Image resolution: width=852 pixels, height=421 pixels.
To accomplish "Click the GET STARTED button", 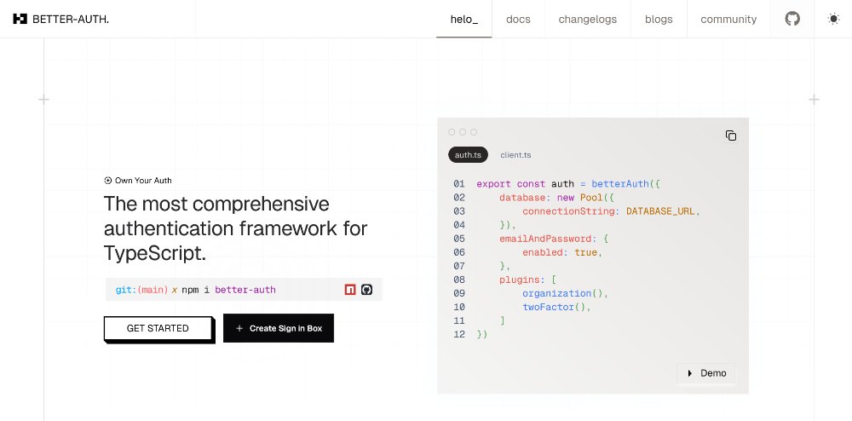I will (x=158, y=328).
